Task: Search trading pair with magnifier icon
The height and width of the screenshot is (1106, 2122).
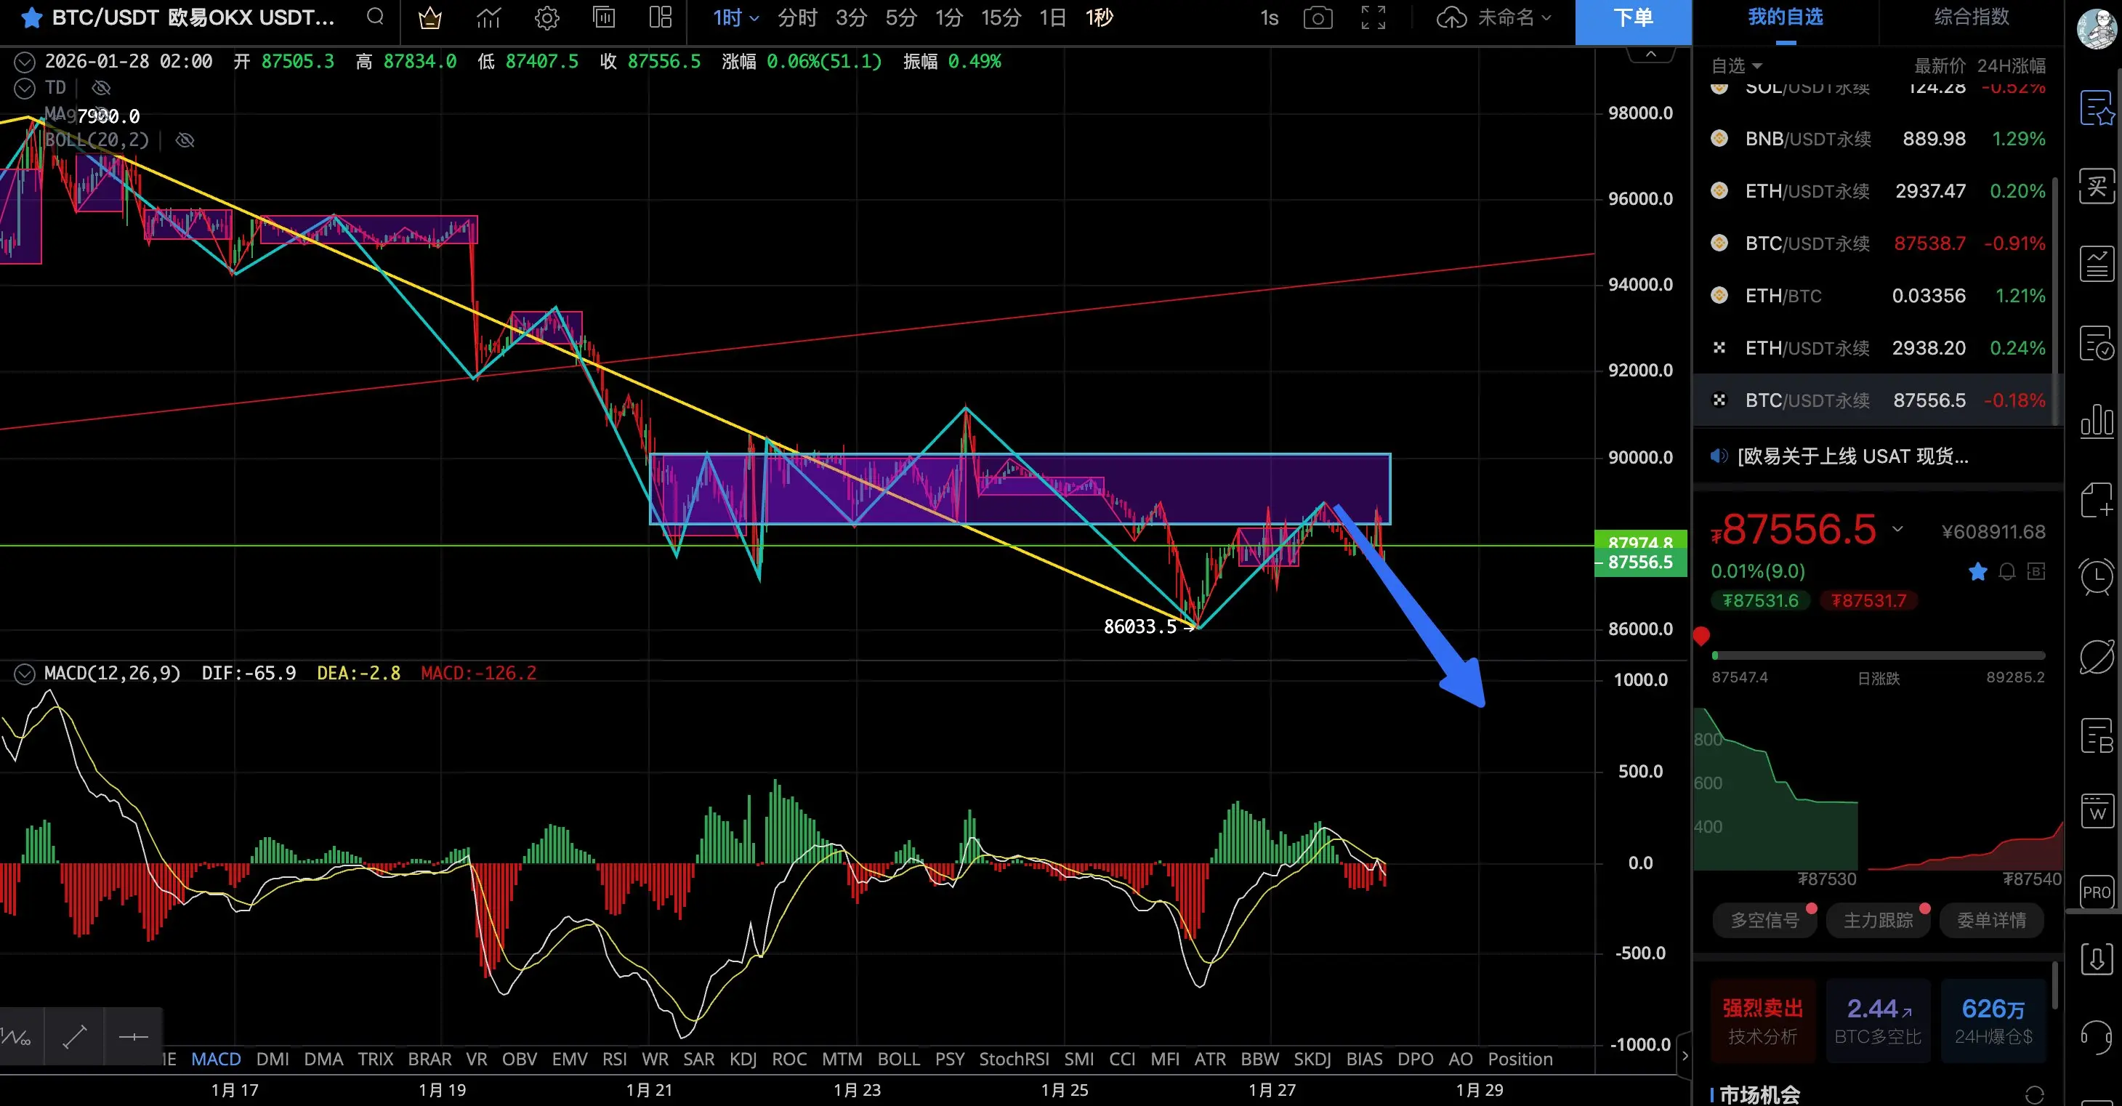Action: tap(375, 17)
